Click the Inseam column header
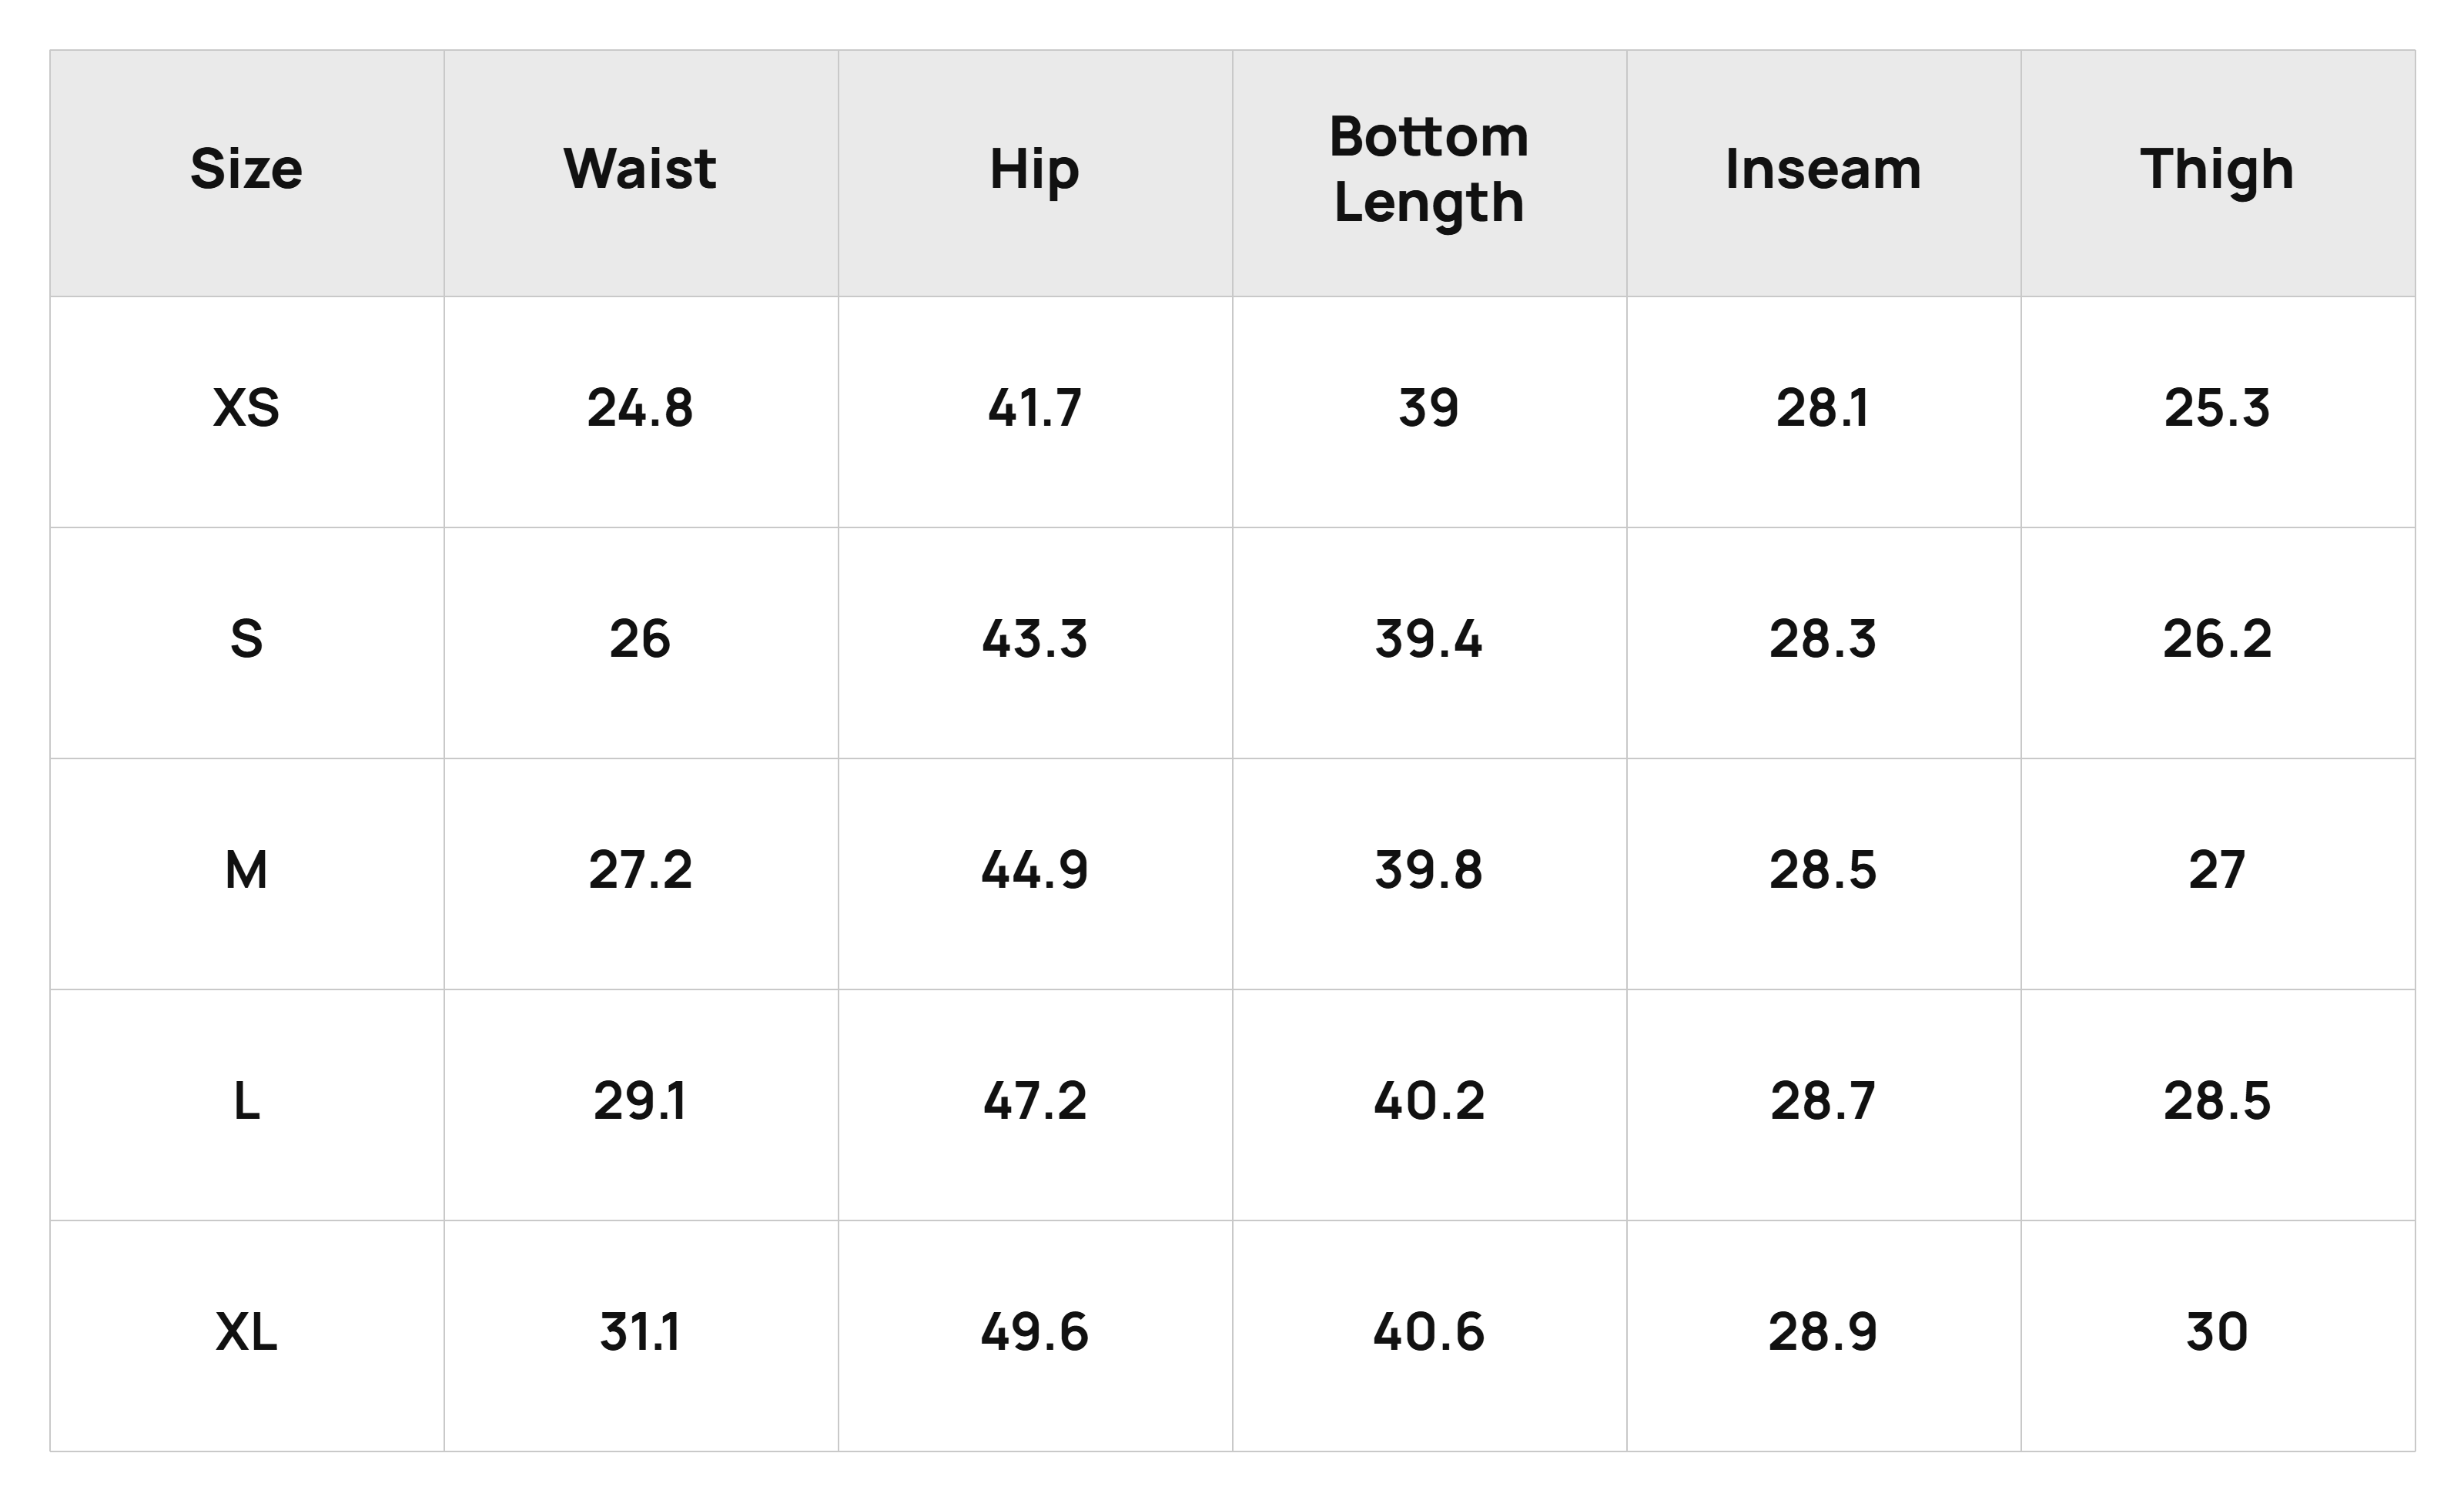This screenshot has width=2464, height=1500. click(x=1823, y=172)
